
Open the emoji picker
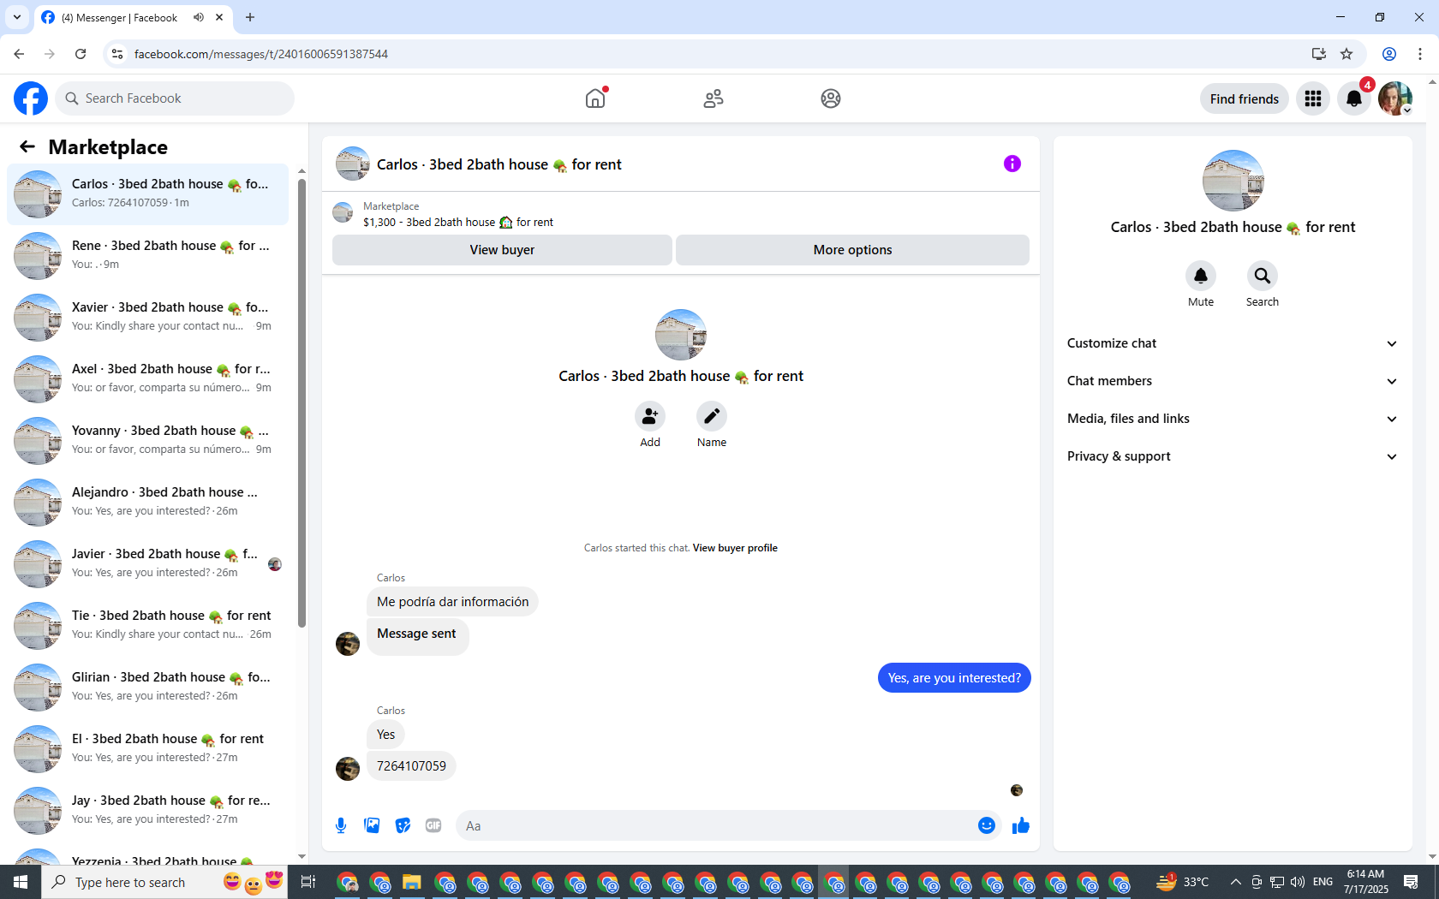point(987,825)
